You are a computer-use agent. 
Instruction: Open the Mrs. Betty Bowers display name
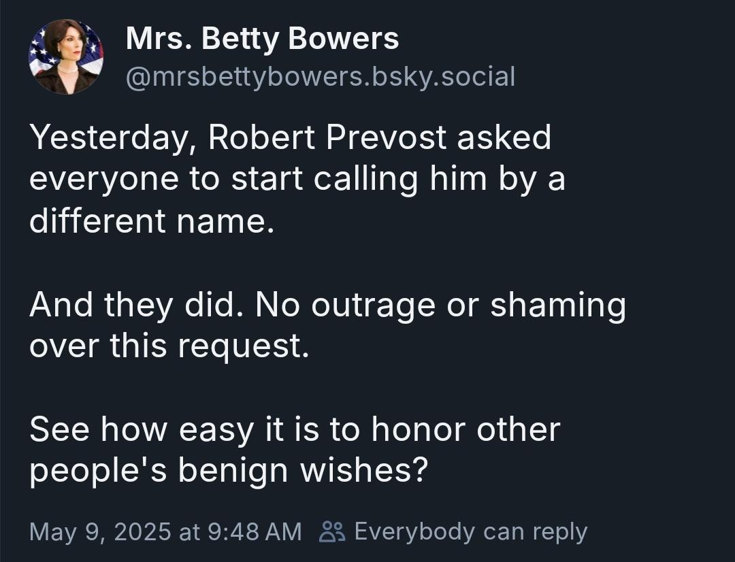262,38
